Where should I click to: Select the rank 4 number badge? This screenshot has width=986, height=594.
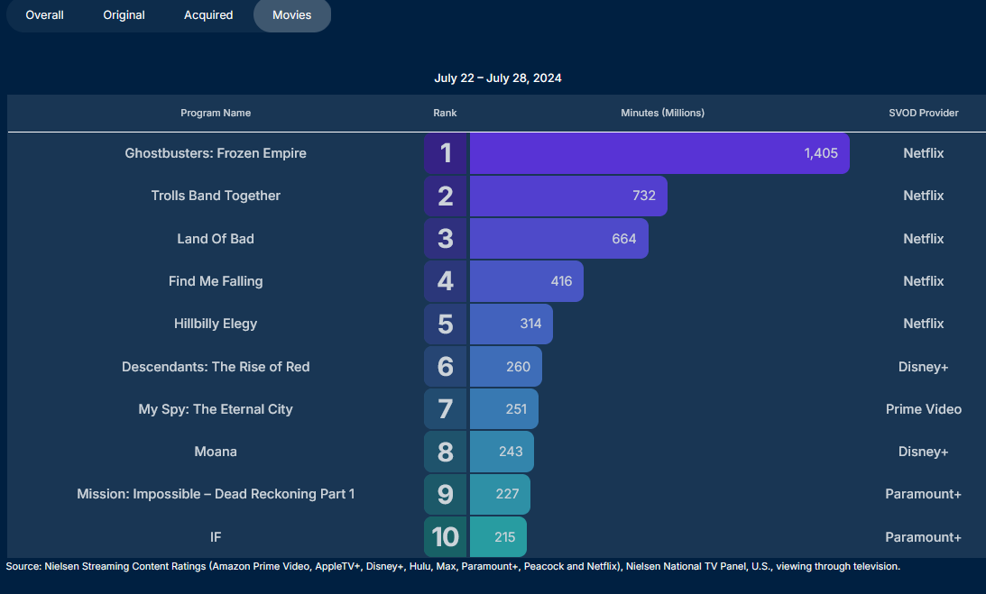point(446,281)
